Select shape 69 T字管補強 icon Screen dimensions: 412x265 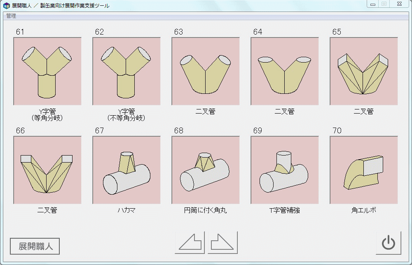click(x=285, y=170)
